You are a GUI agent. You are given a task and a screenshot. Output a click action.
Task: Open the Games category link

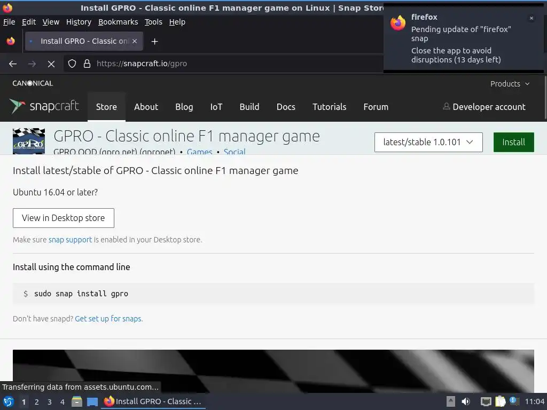pos(200,152)
